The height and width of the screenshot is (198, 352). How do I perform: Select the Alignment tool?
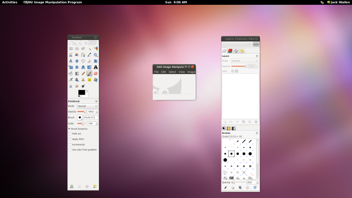[x=83, y=61]
